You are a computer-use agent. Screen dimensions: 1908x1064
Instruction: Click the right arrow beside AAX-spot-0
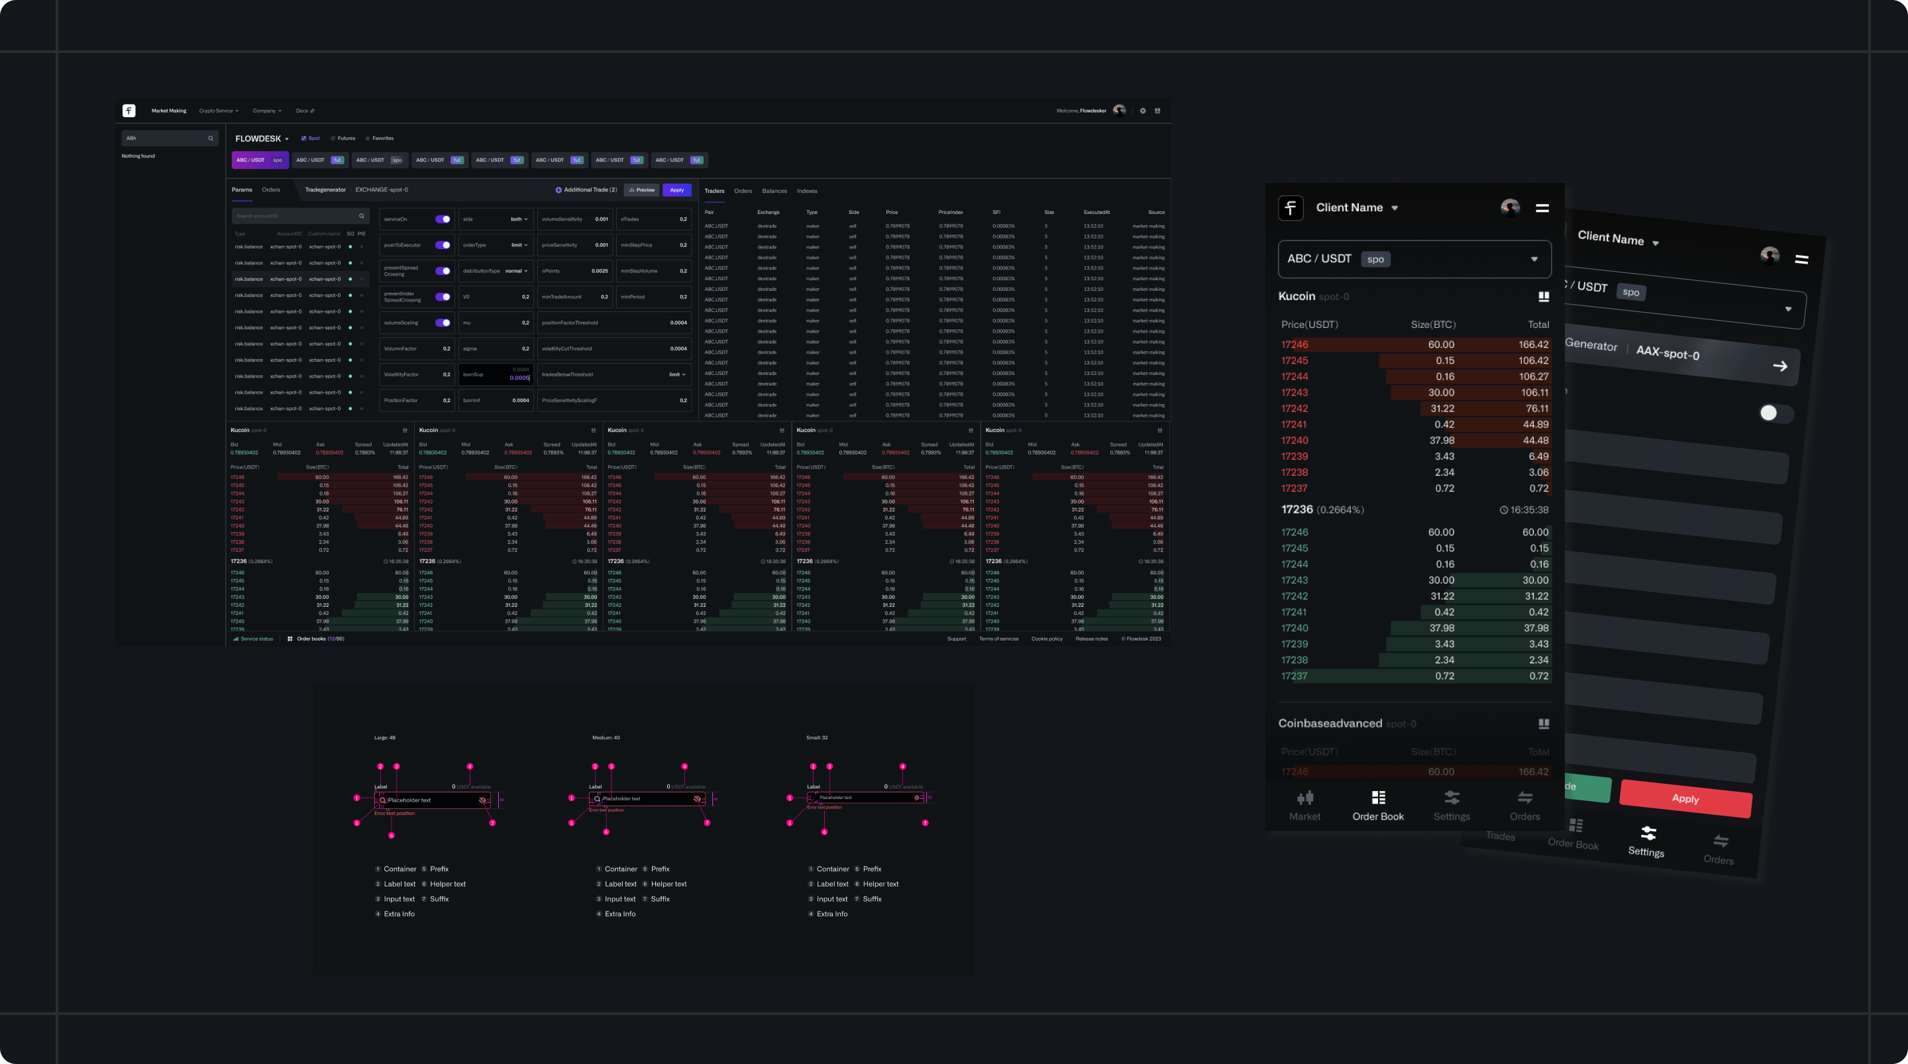click(x=1780, y=366)
